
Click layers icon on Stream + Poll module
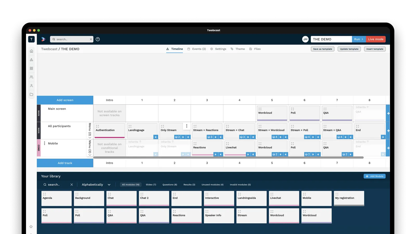click(x=307, y=137)
